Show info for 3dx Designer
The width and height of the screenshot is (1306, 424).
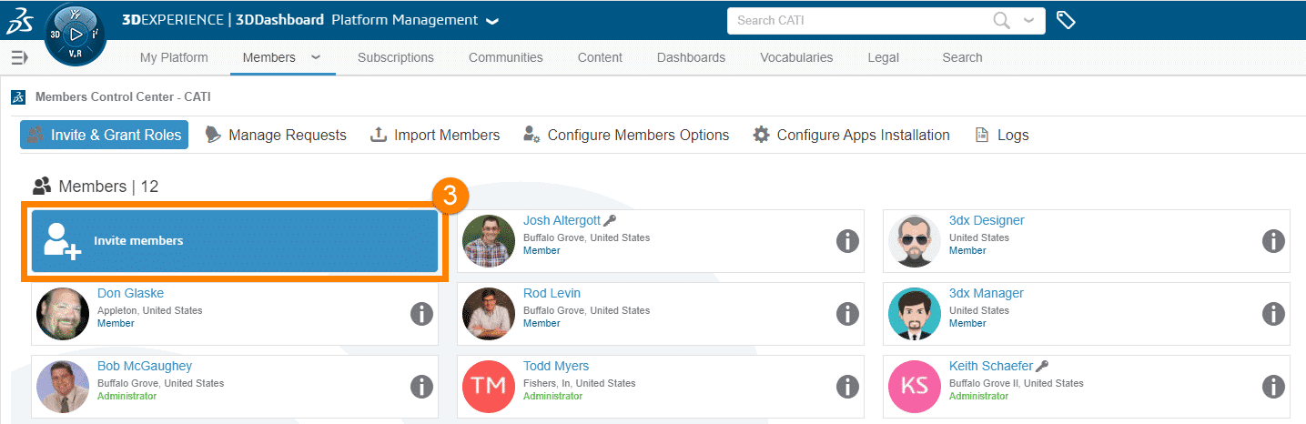1273,241
